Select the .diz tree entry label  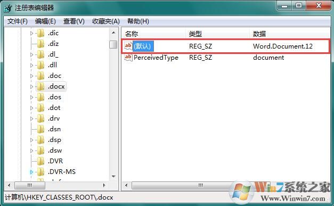coord(53,44)
